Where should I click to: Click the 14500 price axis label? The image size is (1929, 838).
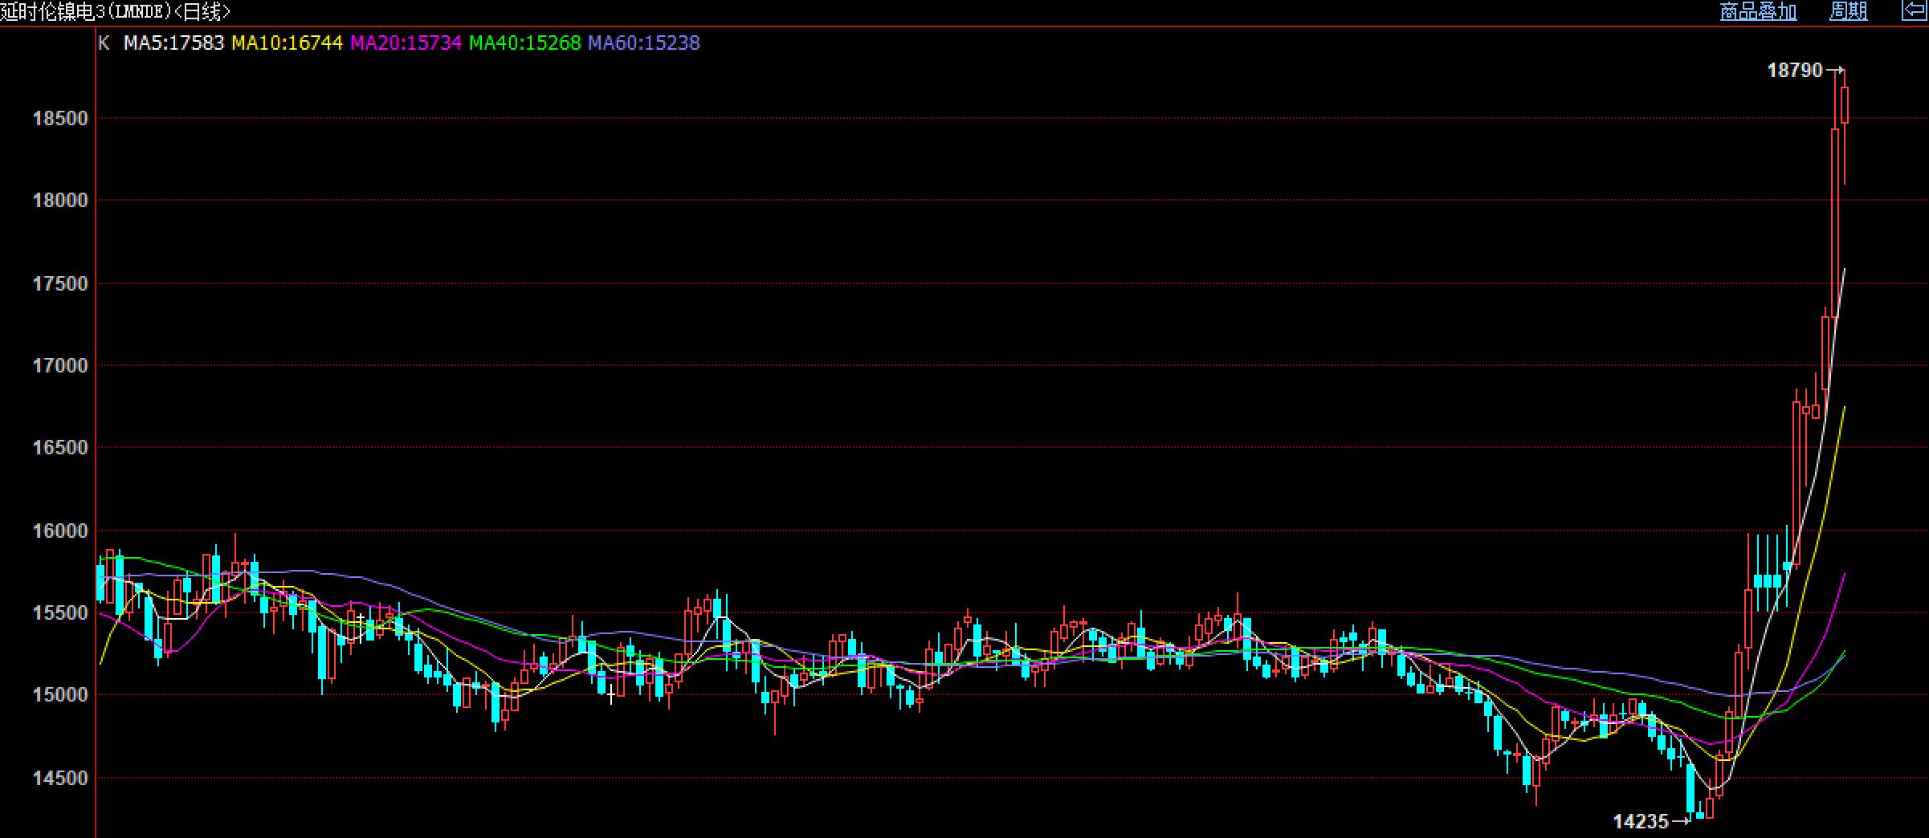tap(59, 779)
